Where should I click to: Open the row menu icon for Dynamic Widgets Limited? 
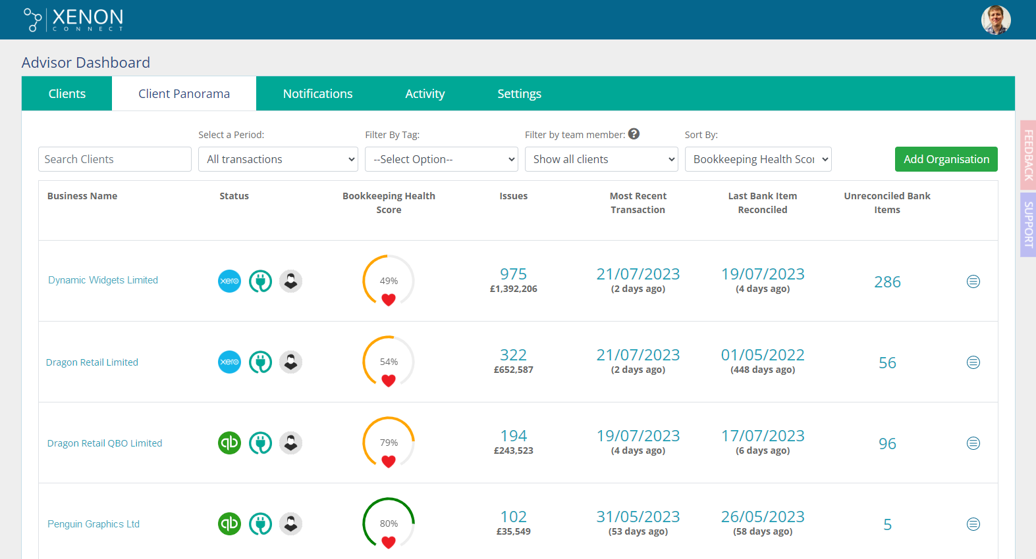click(973, 281)
